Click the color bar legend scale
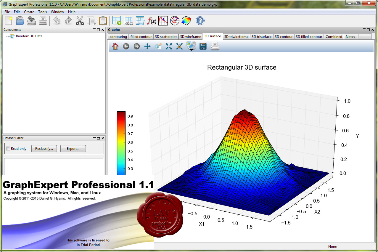This screenshot has width=378, height=252. [x=121, y=143]
